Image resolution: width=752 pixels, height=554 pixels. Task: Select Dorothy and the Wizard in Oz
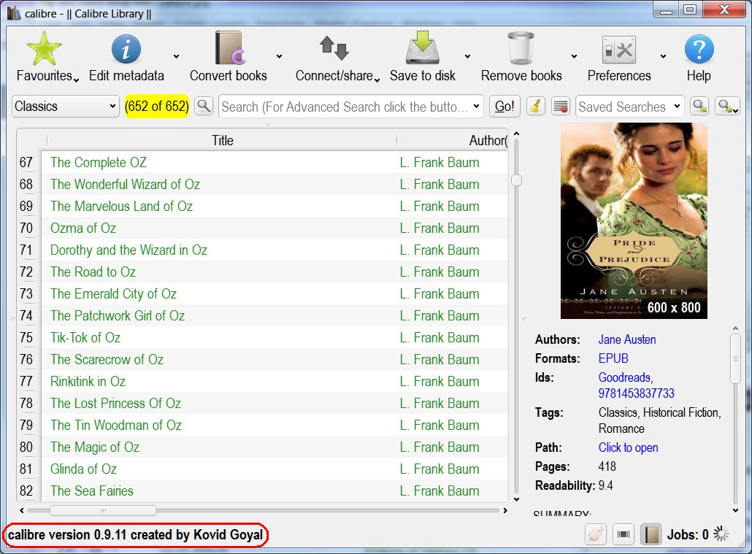coord(275,250)
